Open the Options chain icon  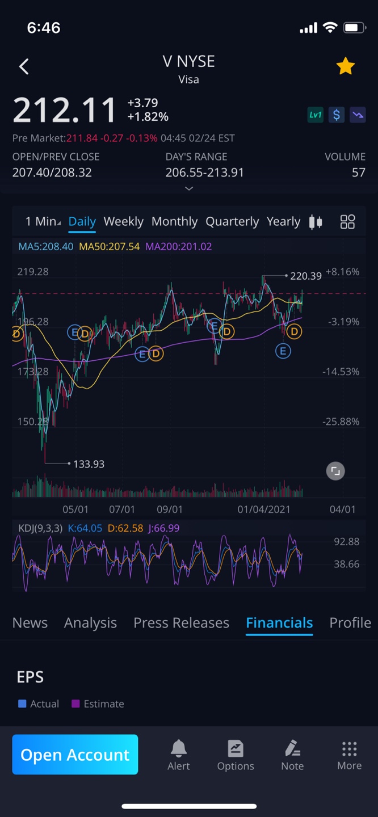(x=236, y=755)
